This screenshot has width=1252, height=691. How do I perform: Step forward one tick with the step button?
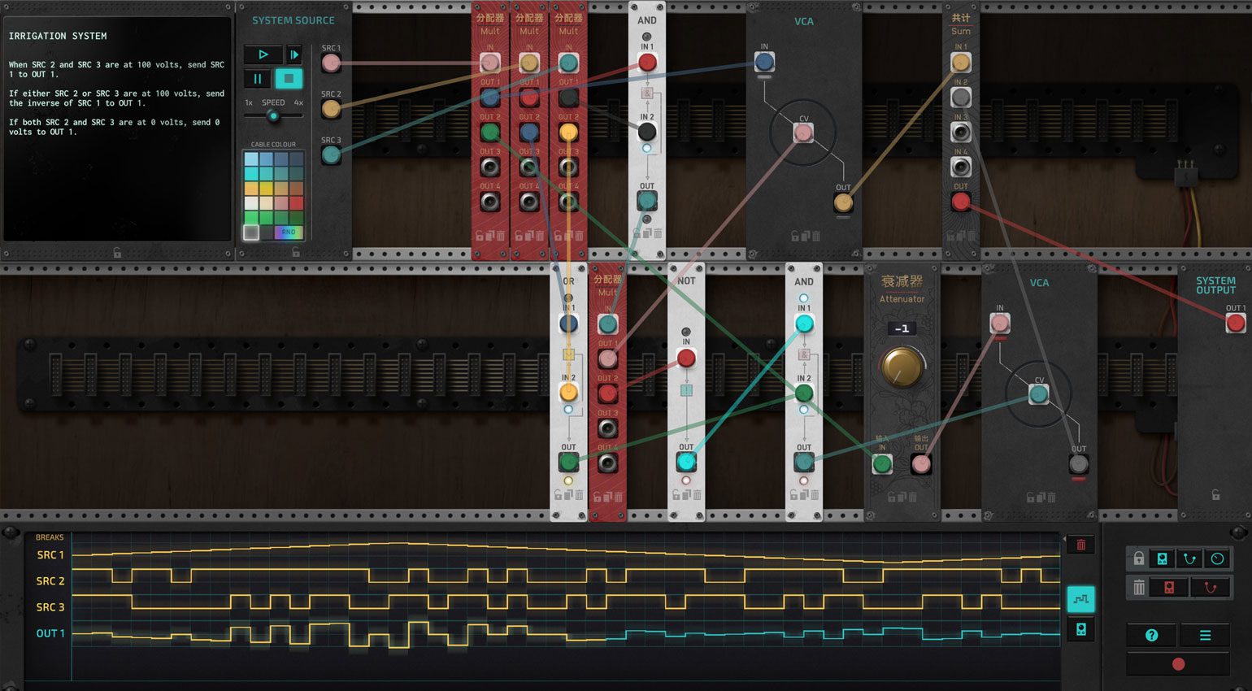293,54
